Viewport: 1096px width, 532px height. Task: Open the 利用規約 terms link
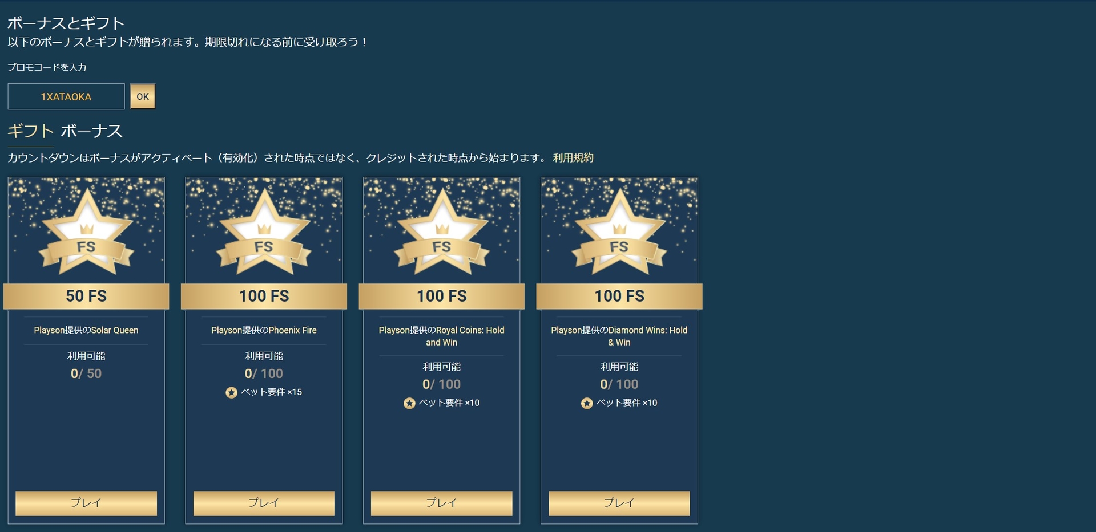(x=573, y=158)
